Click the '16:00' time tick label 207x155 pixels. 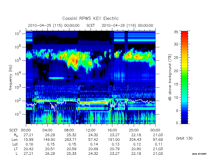point(112,130)
